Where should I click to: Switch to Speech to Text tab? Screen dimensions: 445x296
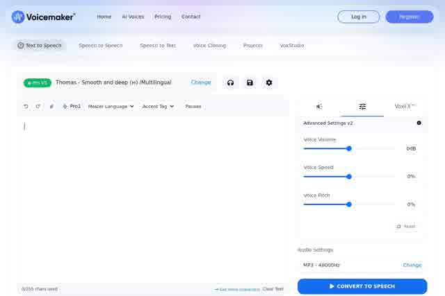(158, 45)
